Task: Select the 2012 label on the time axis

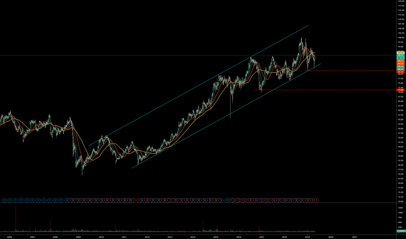Action: coord(147,237)
